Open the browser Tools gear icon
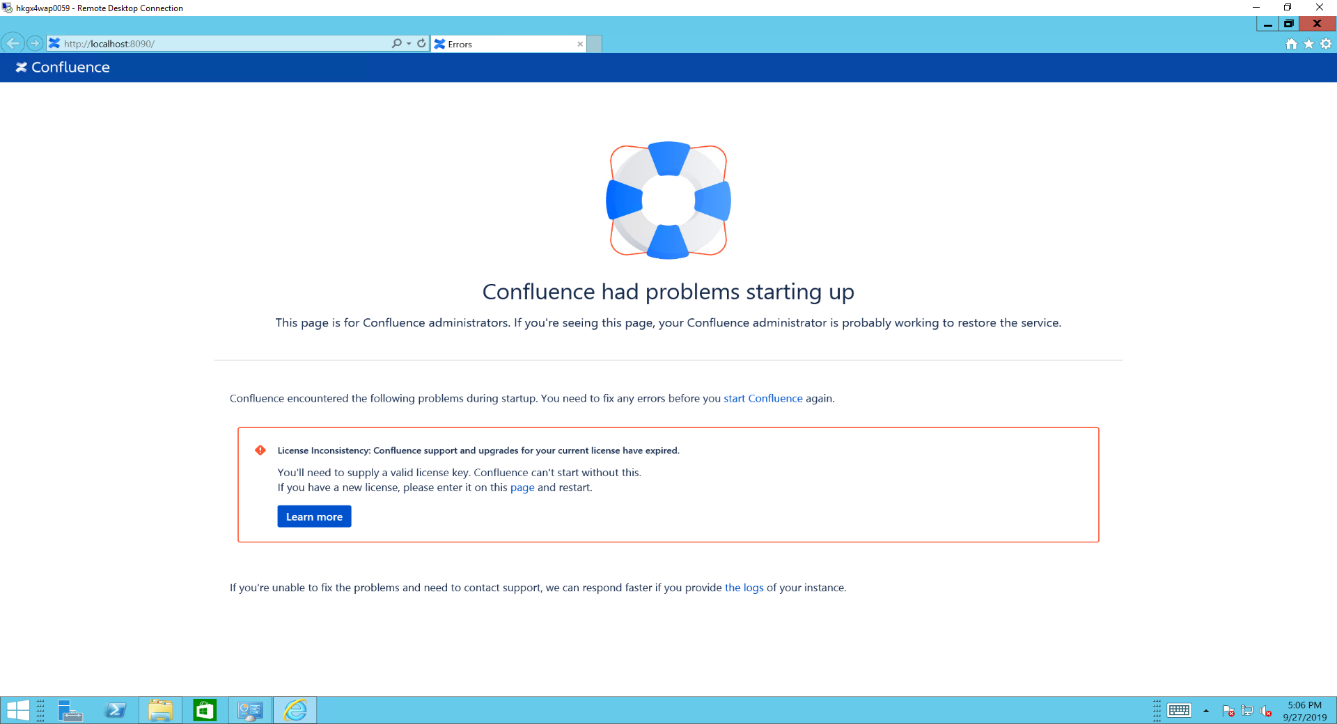This screenshot has width=1337, height=724. pyautogui.click(x=1326, y=44)
